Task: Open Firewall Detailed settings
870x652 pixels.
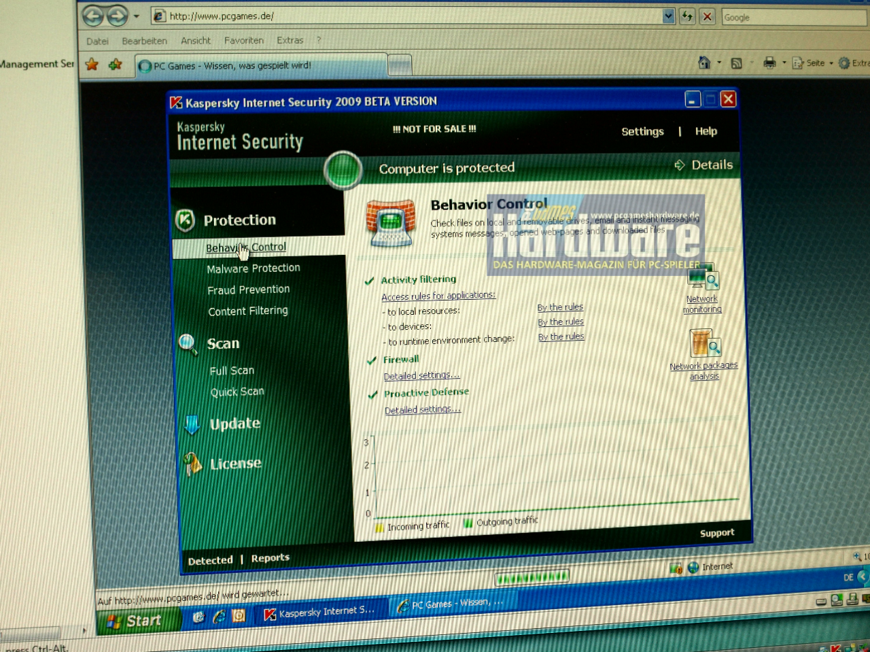Action: [x=421, y=375]
